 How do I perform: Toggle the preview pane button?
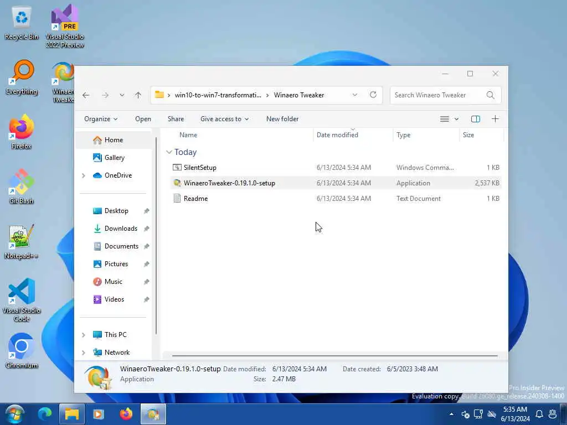[476, 119]
